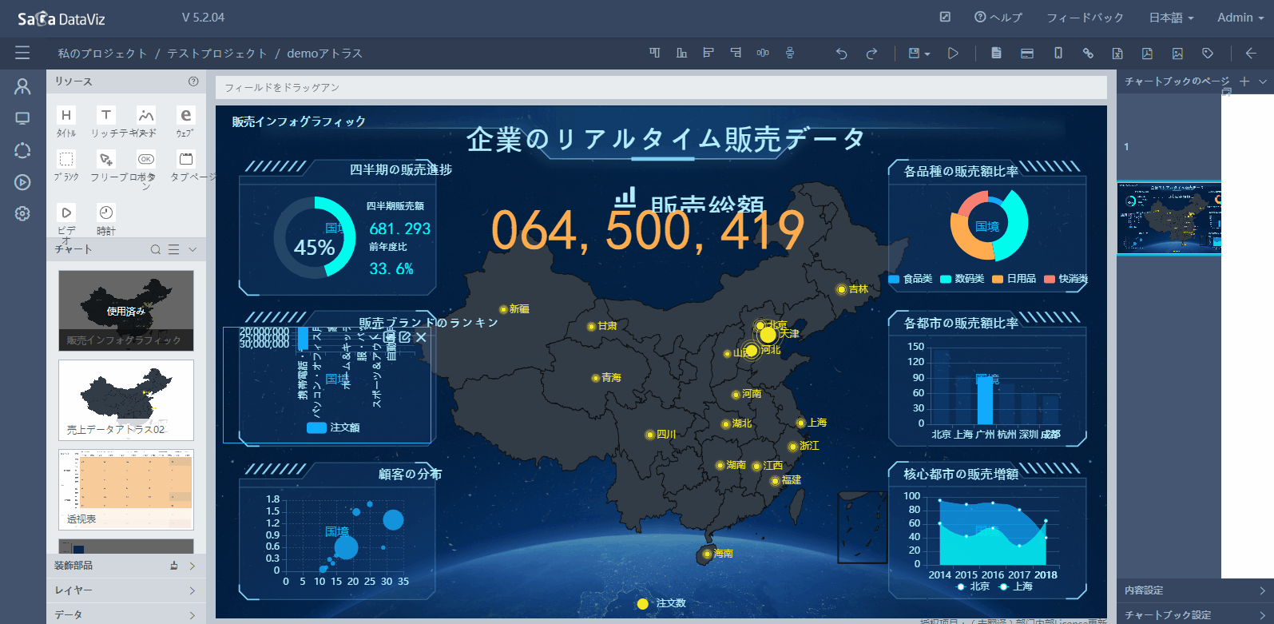Preview the chartbook with play button
Screen dimensions: 1274x624
pyautogui.click(x=953, y=53)
